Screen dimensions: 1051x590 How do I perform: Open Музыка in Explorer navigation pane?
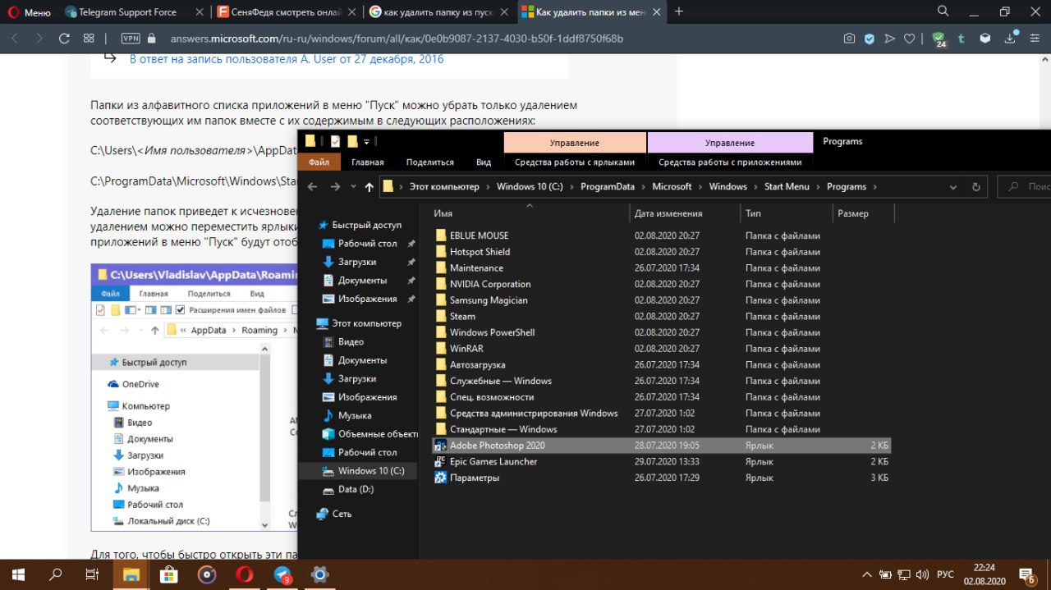pyautogui.click(x=355, y=415)
